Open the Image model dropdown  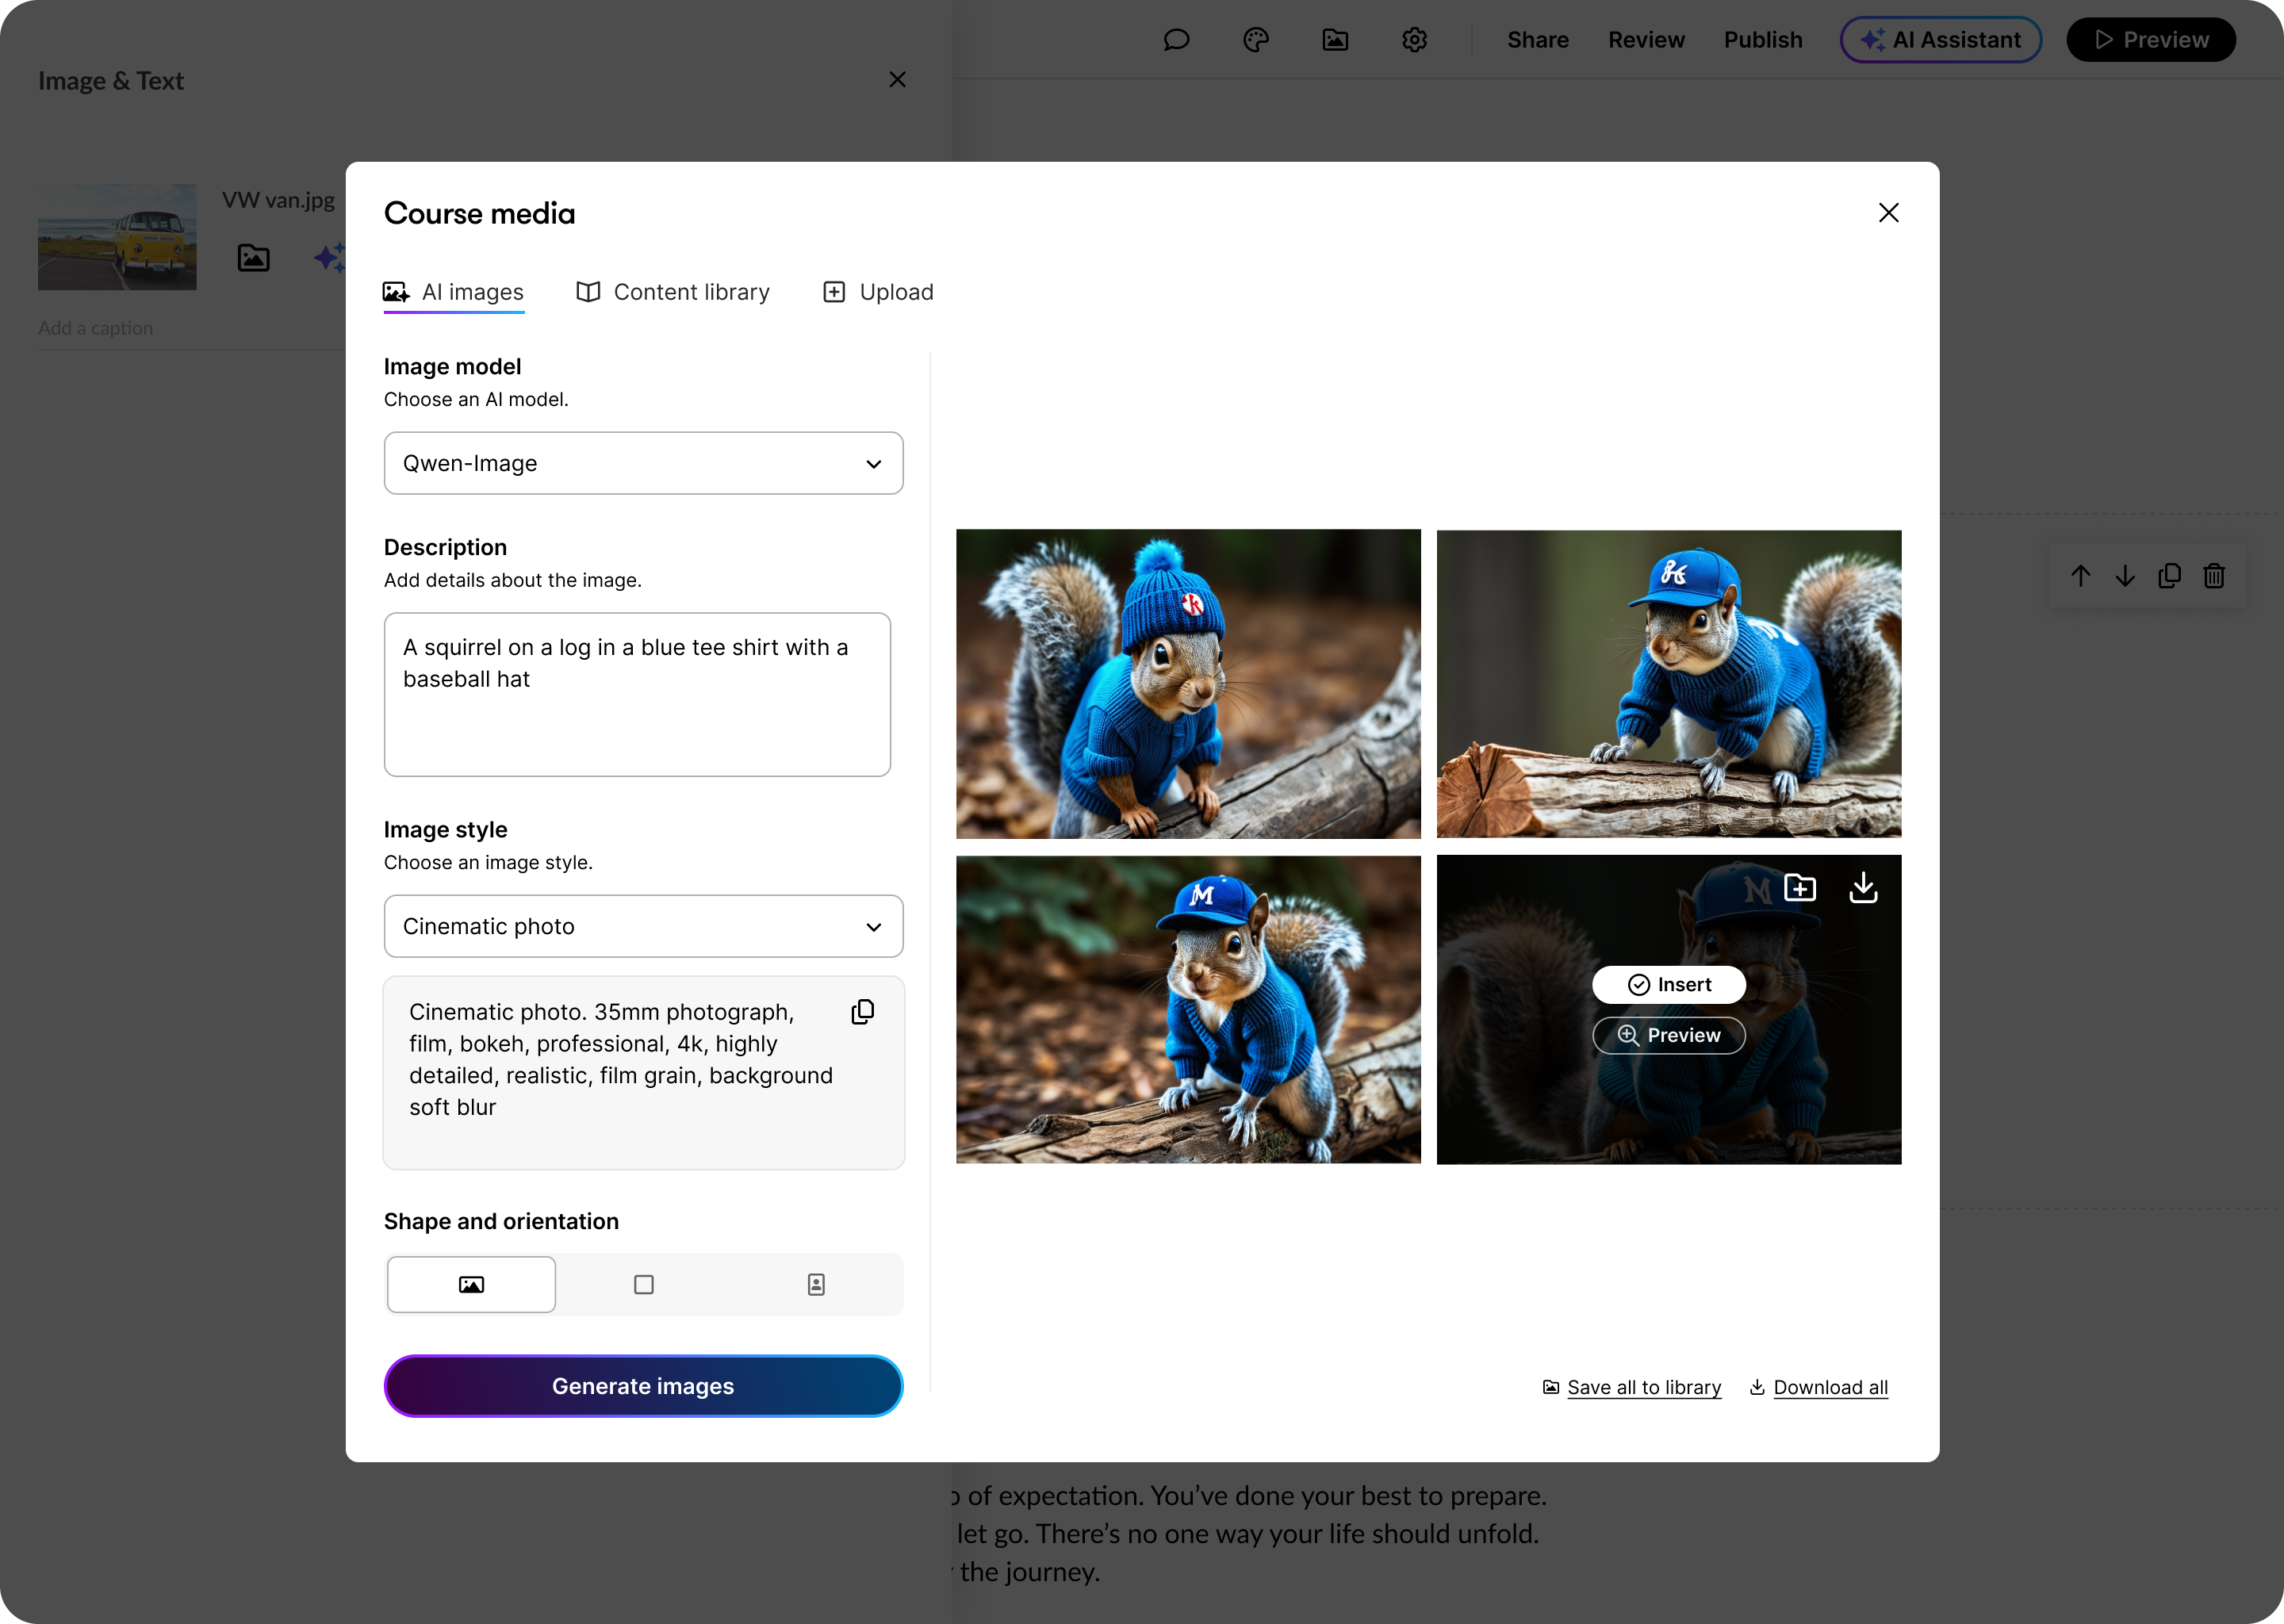(x=643, y=463)
